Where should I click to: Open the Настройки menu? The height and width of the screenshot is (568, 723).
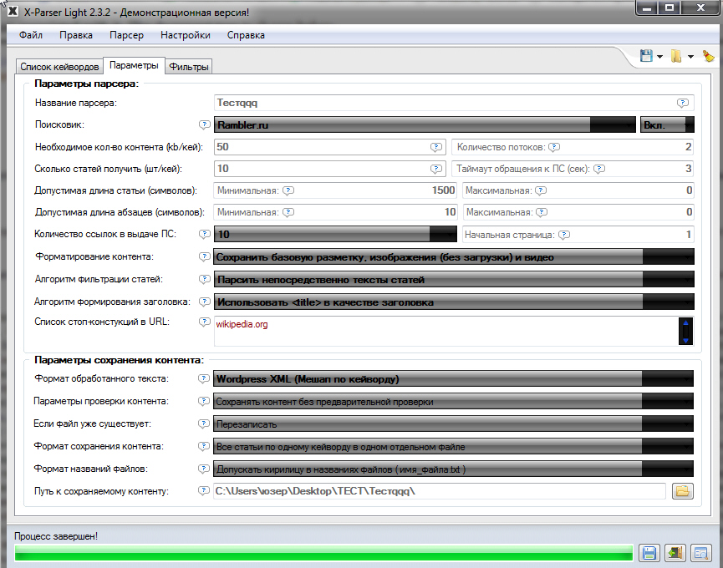click(x=186, y=35)
